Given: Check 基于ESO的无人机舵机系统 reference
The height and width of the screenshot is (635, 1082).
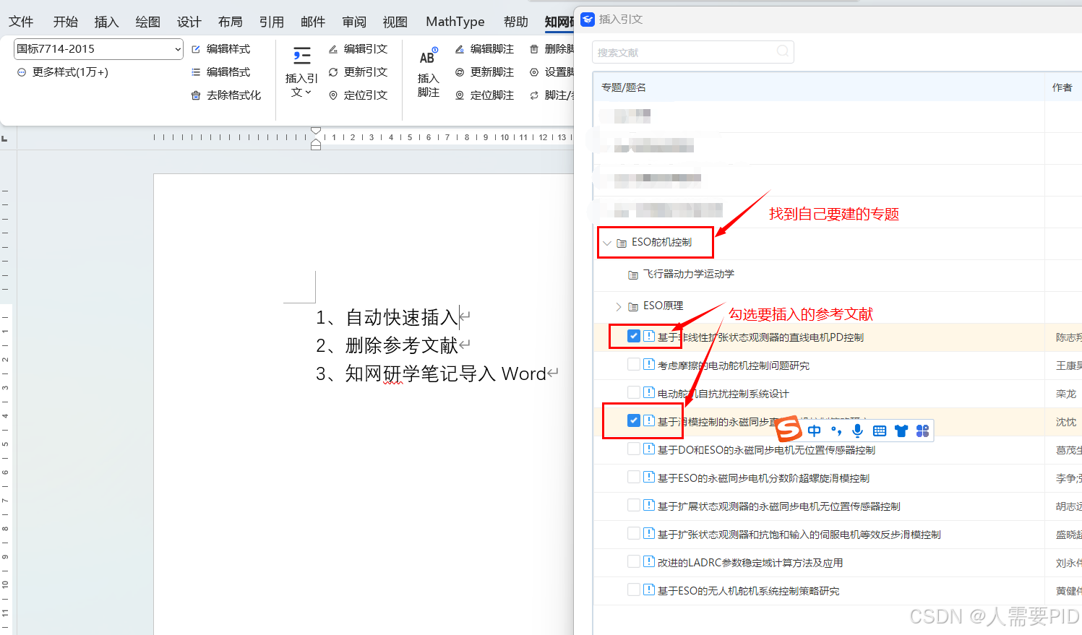Looking at the screenshot, I should 634,589.
